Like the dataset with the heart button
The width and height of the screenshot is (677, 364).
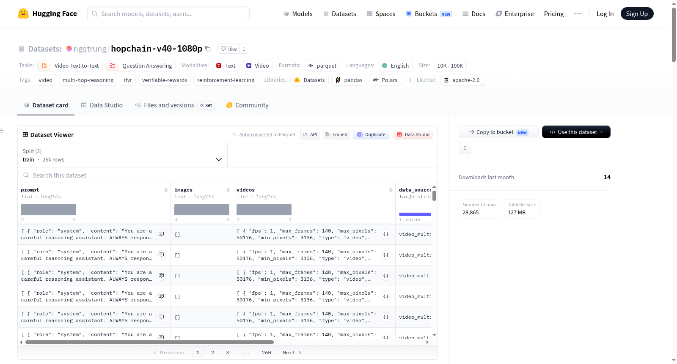coord(228,49)
